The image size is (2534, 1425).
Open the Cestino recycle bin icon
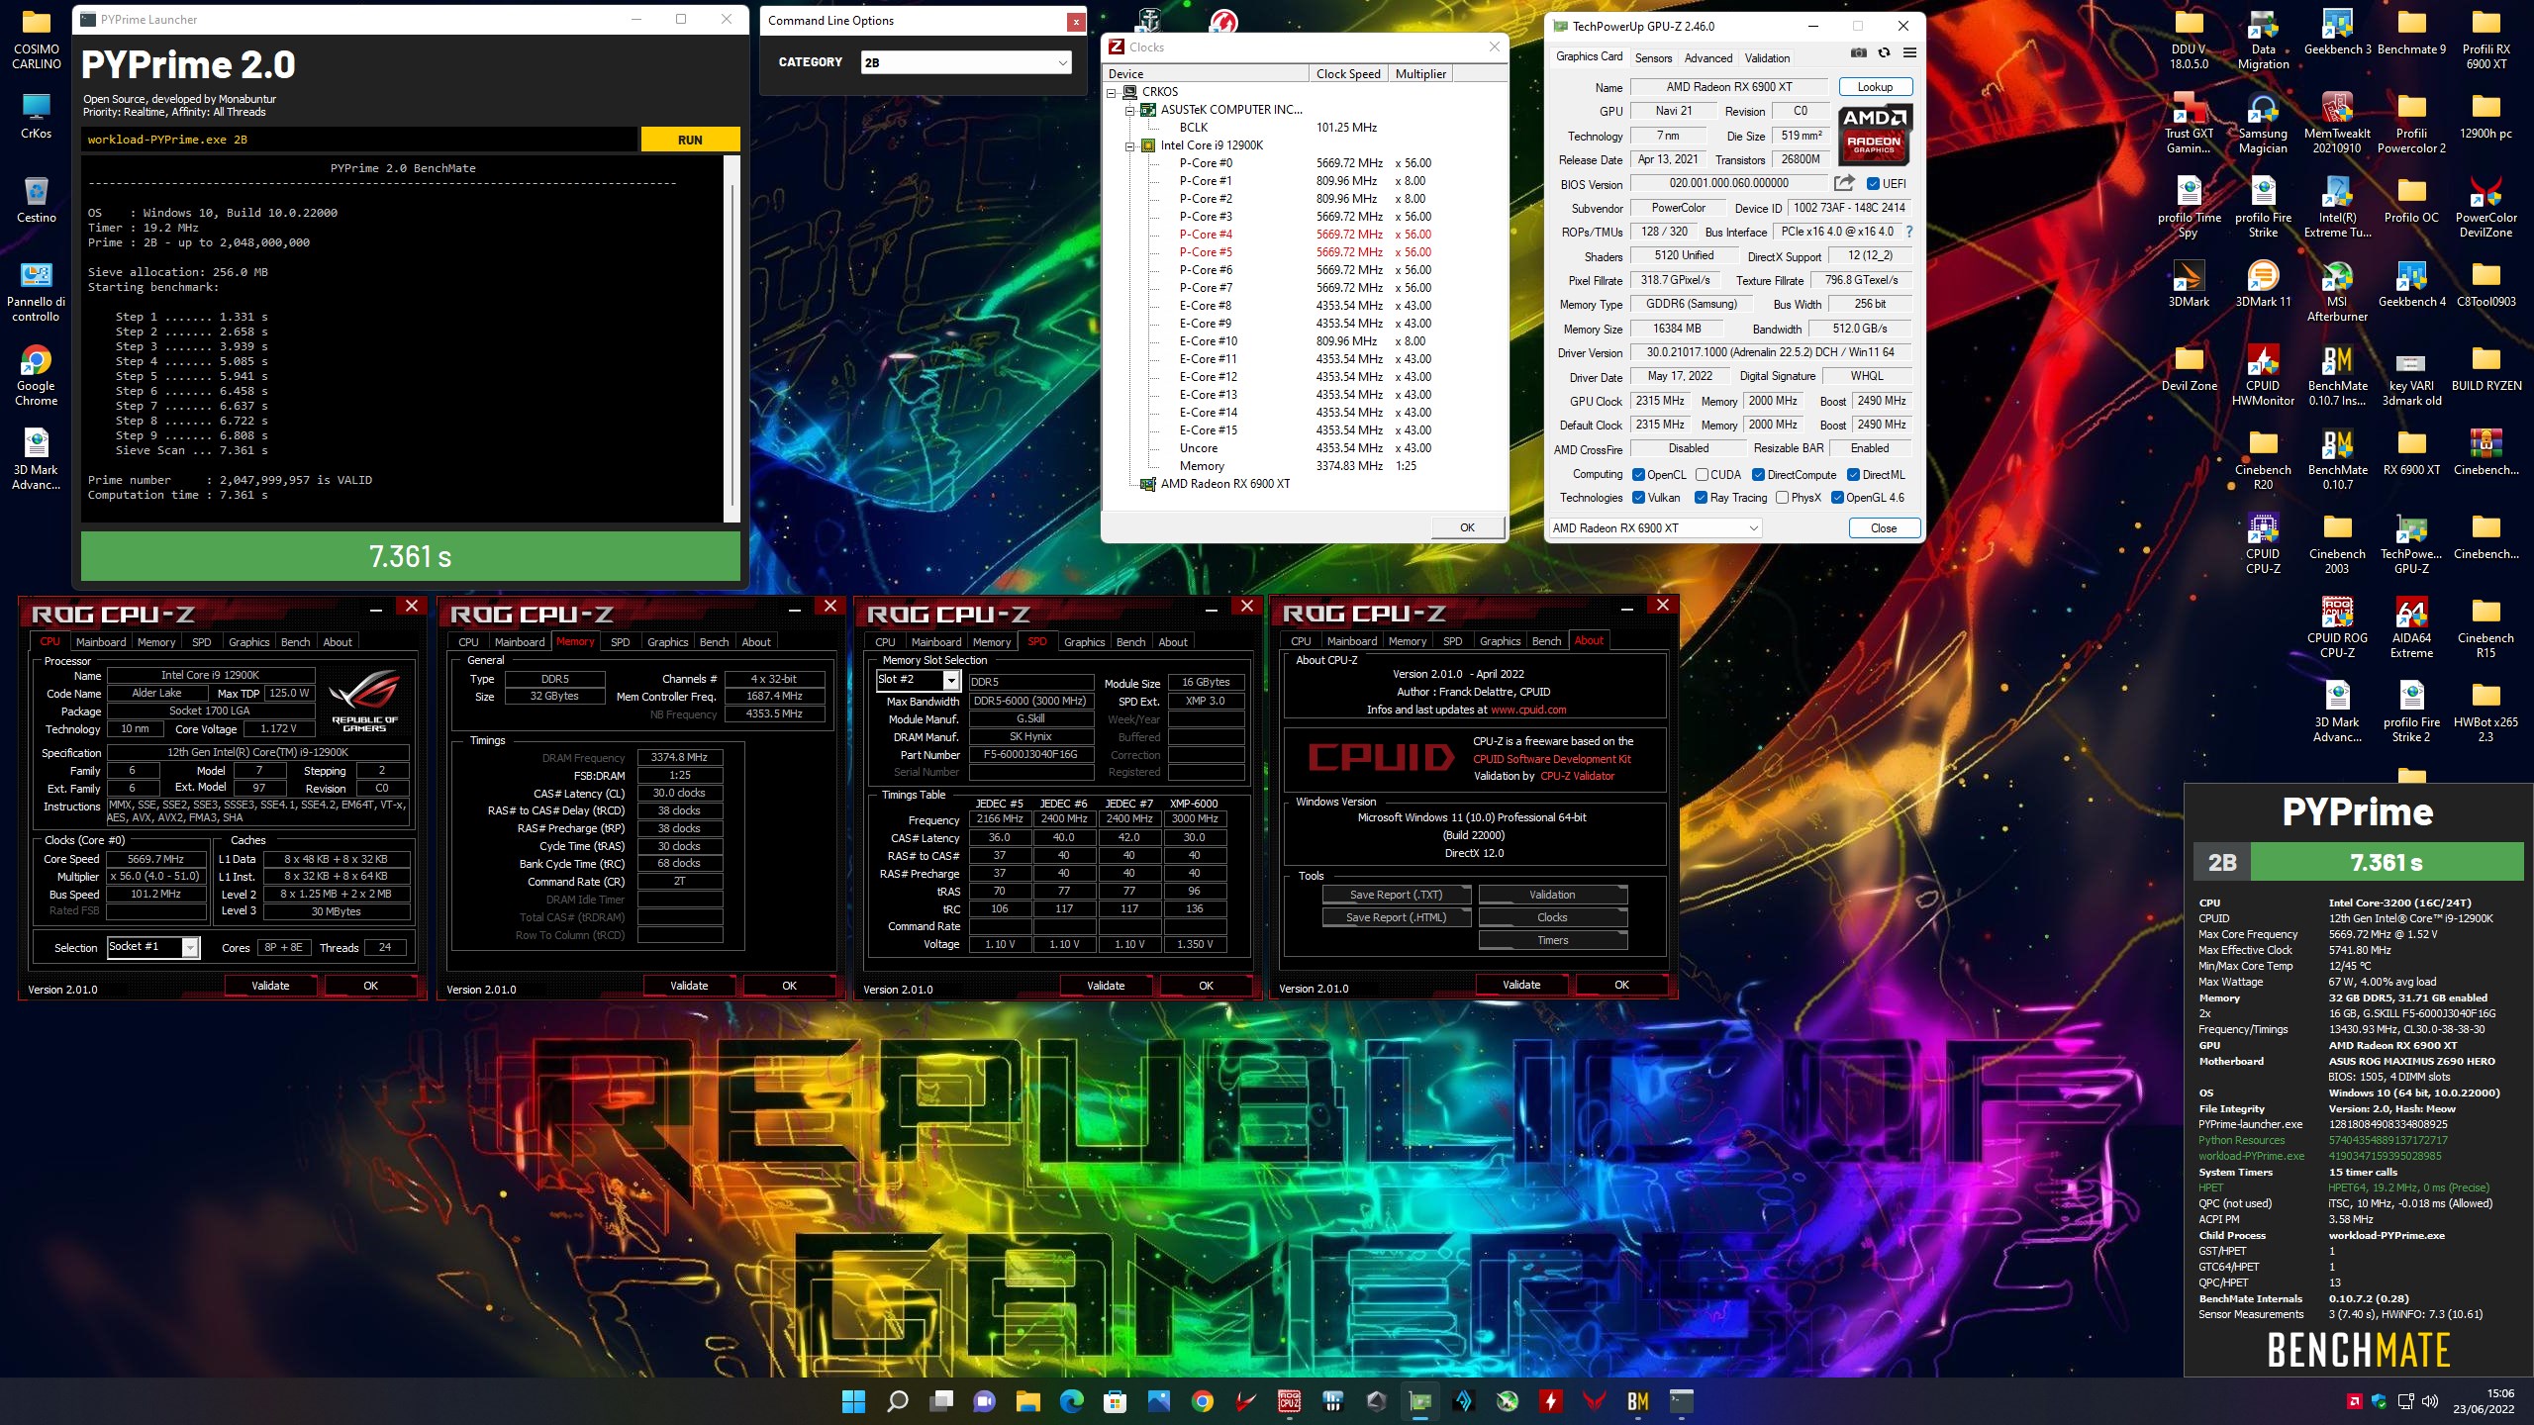point(36,199)
